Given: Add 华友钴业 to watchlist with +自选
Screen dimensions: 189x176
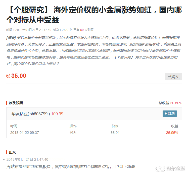Looking at the screenshot, I should [170, 114].
